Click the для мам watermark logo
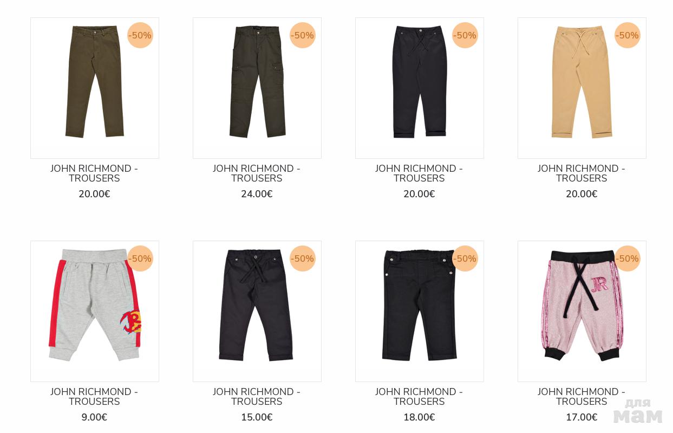673x433 pixels. pyautogui.click(x=638, y=411)
